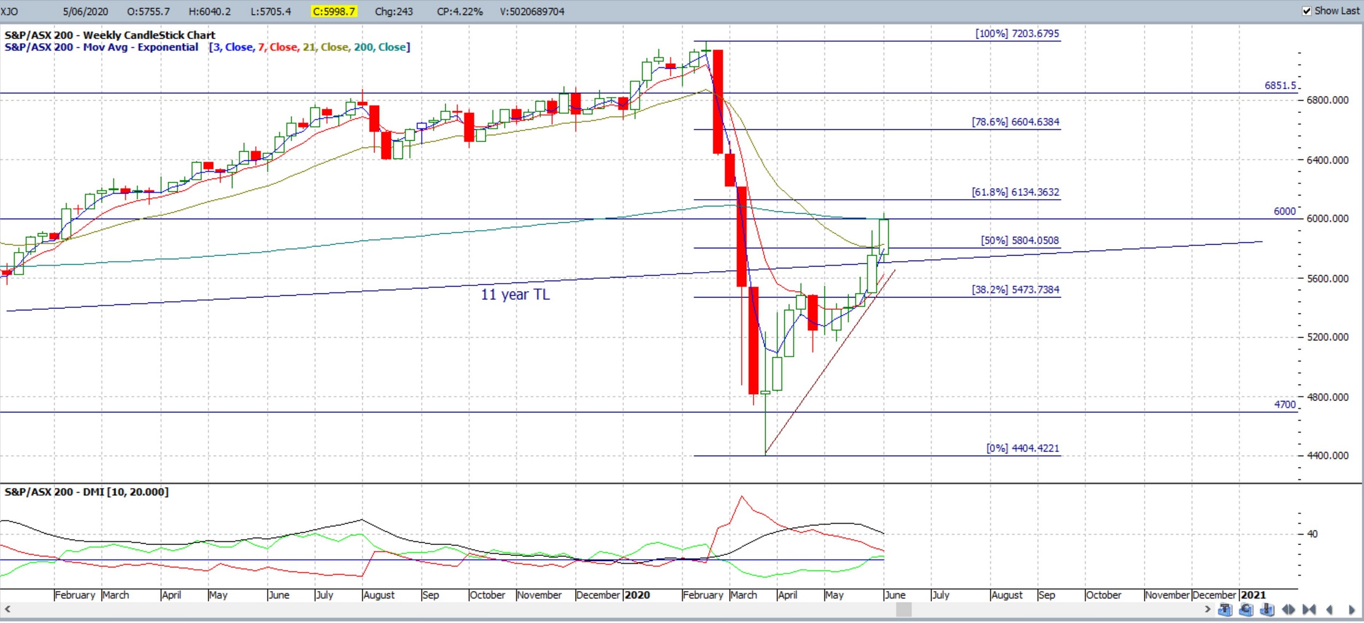The width and height of the screenshot is (1364, 623).
Task: Click the open value O:5755.7
Action: (148, 11)
